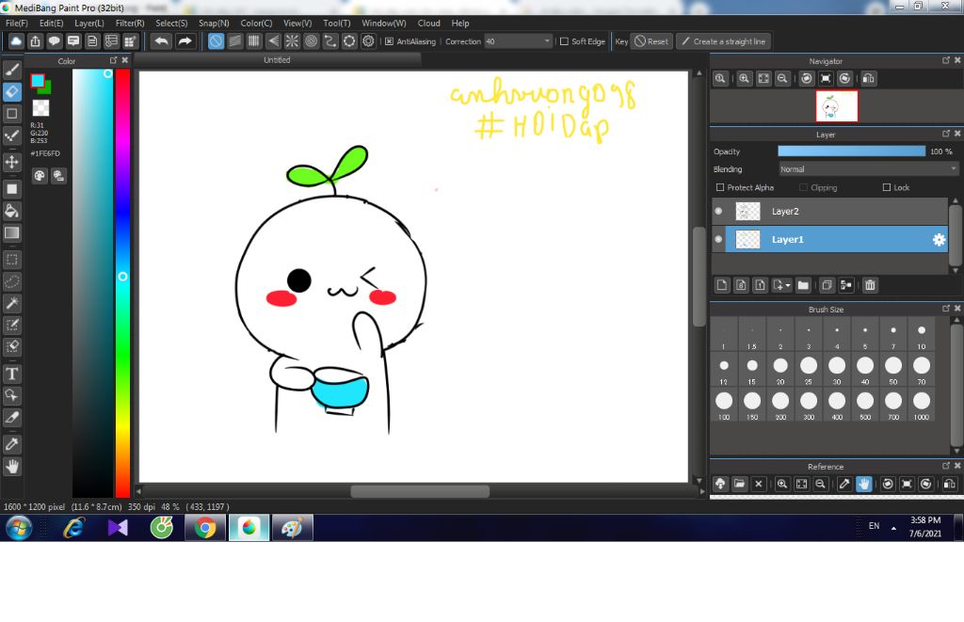This screenshot has width=964, height=622.
Task: Open Layer1 settings gear
Action: tap(939, 240)
